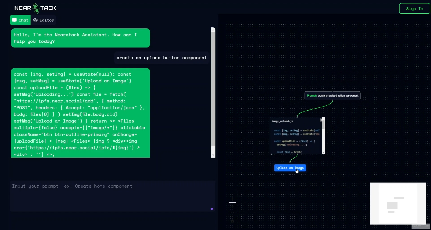431x230 pixels.
Task: Toggle the canvas interactivity lock
Action: pyautogui.click(x=232, y=221)
